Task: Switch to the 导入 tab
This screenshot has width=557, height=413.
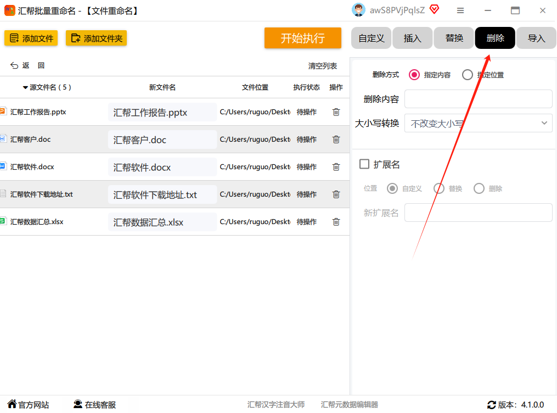Action: tap(536, 38)
